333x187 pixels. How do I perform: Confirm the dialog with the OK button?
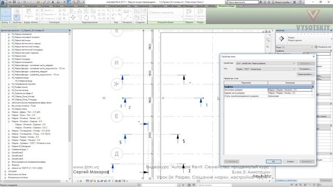274,162
